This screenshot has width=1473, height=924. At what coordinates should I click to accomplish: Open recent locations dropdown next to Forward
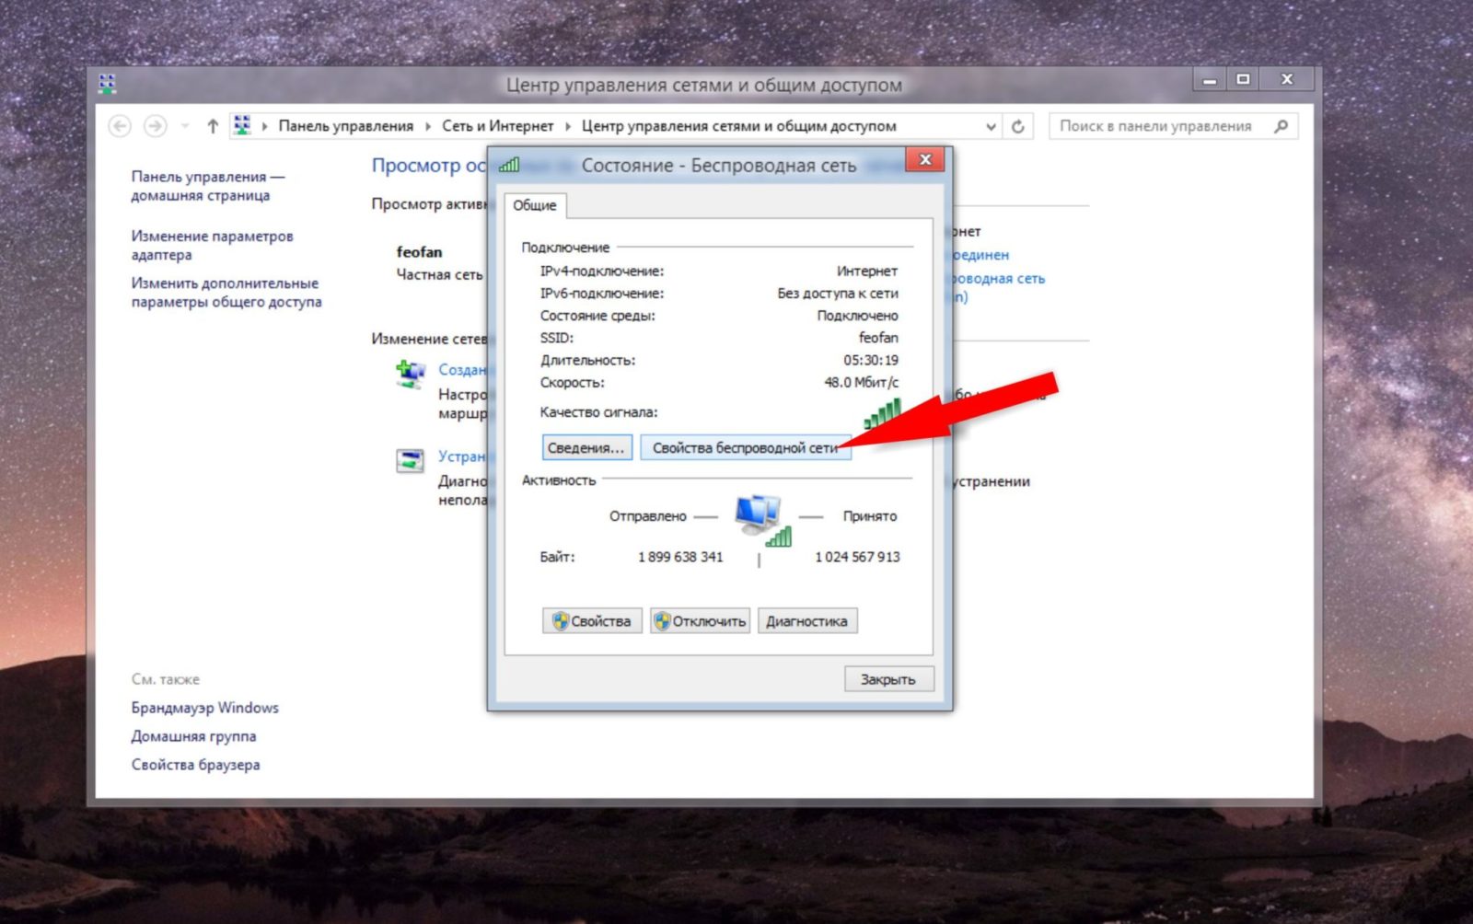click(185, 126)
